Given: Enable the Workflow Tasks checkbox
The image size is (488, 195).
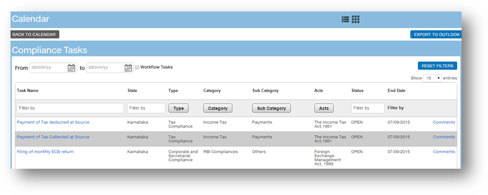Looking at the screenshot, I should [137, 67].
